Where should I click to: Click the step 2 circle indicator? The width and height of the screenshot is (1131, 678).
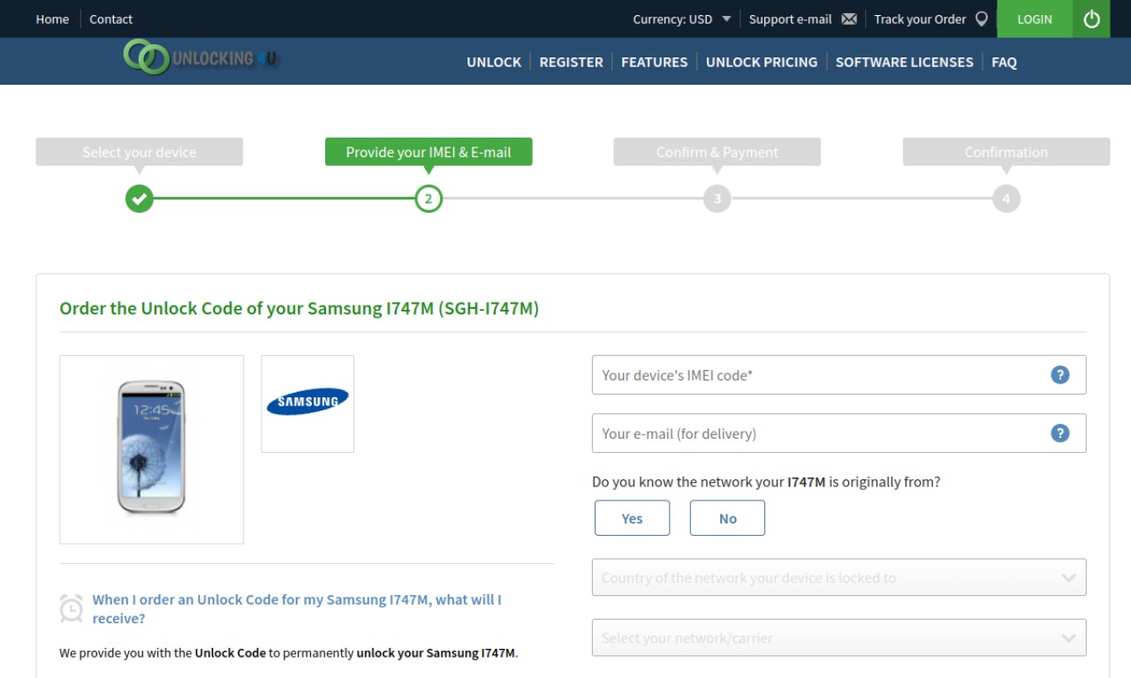click(429, 199)
